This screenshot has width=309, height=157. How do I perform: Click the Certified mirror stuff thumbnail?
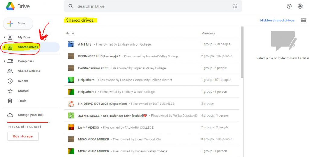coord(71,68)
